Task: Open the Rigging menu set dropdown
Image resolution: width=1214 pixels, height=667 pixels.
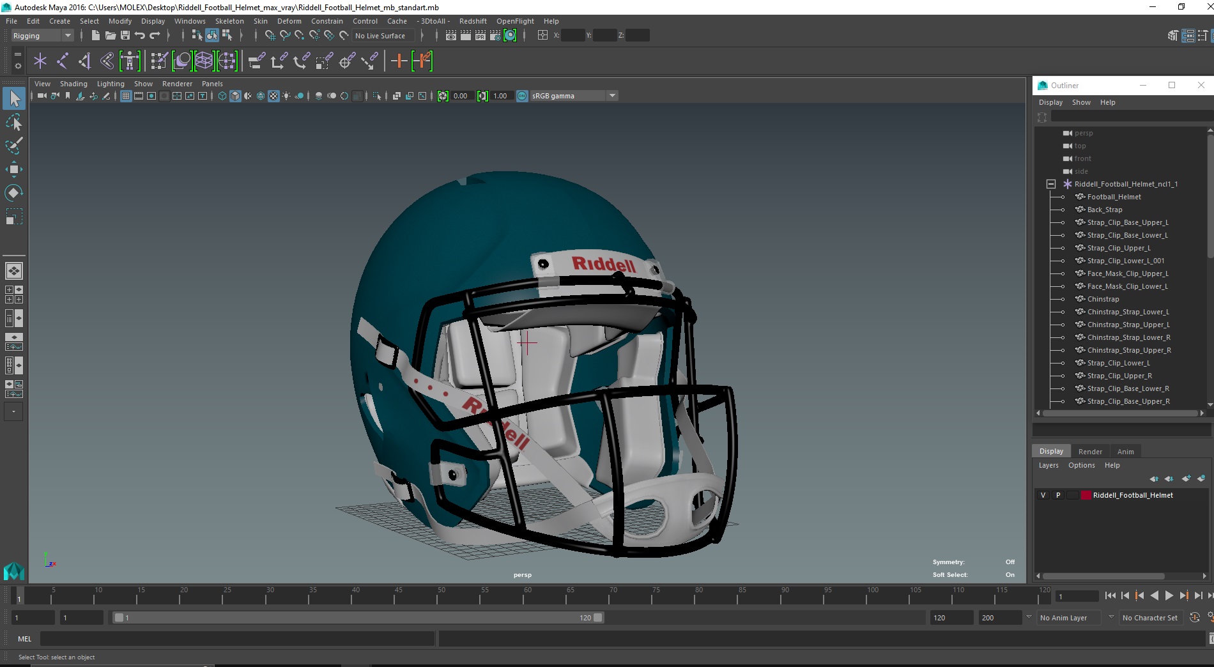Action: point(42,36)
